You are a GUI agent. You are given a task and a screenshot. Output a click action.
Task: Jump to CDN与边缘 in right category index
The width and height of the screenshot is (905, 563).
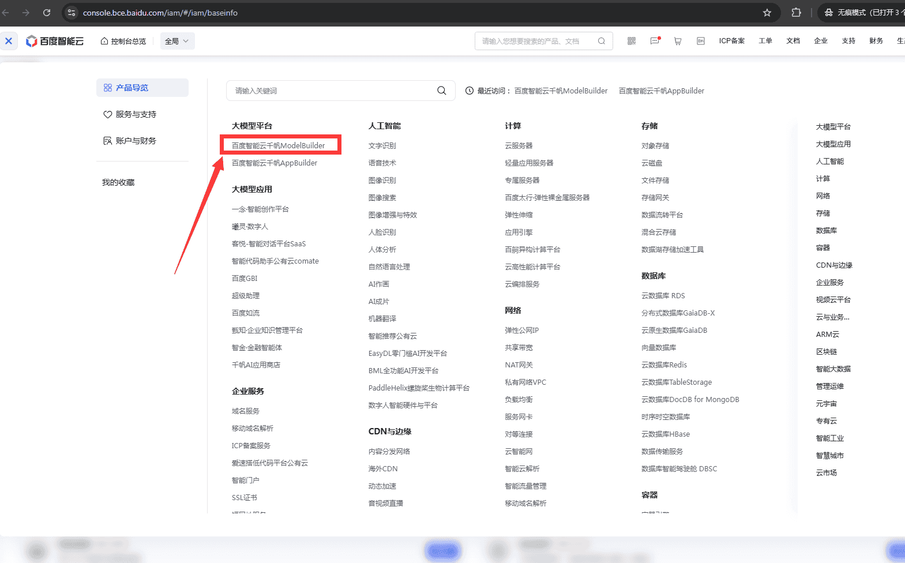(x=834, y=265)
